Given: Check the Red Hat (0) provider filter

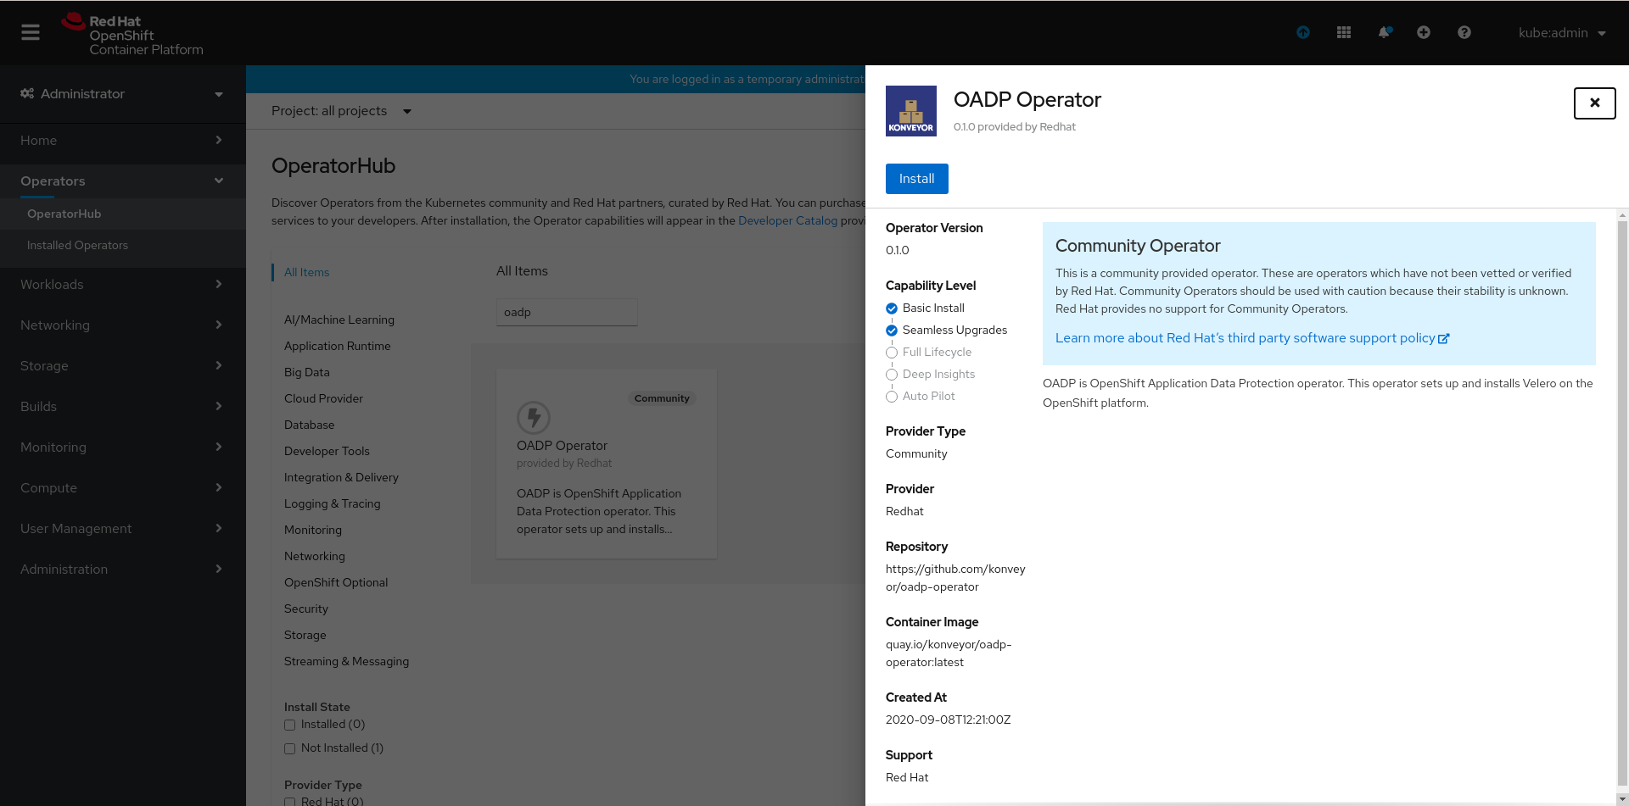Looking at the screenshot, I should click(x=289, y=802).
